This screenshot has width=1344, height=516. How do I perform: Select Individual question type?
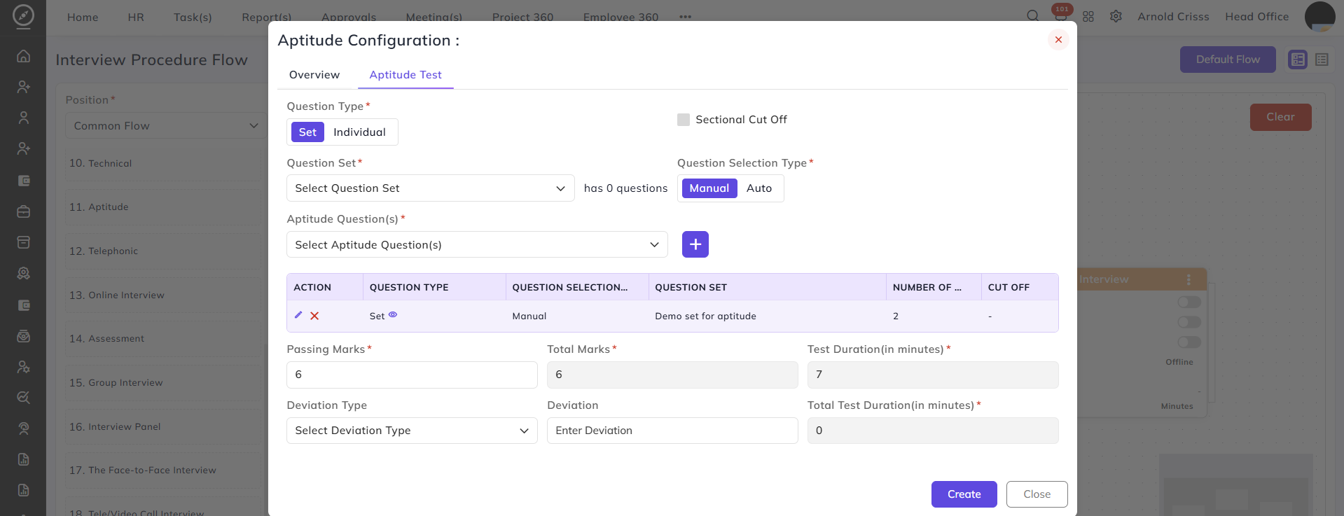pos(359,132)
